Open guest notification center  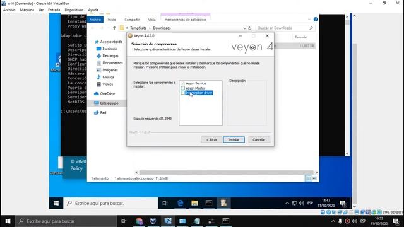pyautogui.click(x=343, y=204)
